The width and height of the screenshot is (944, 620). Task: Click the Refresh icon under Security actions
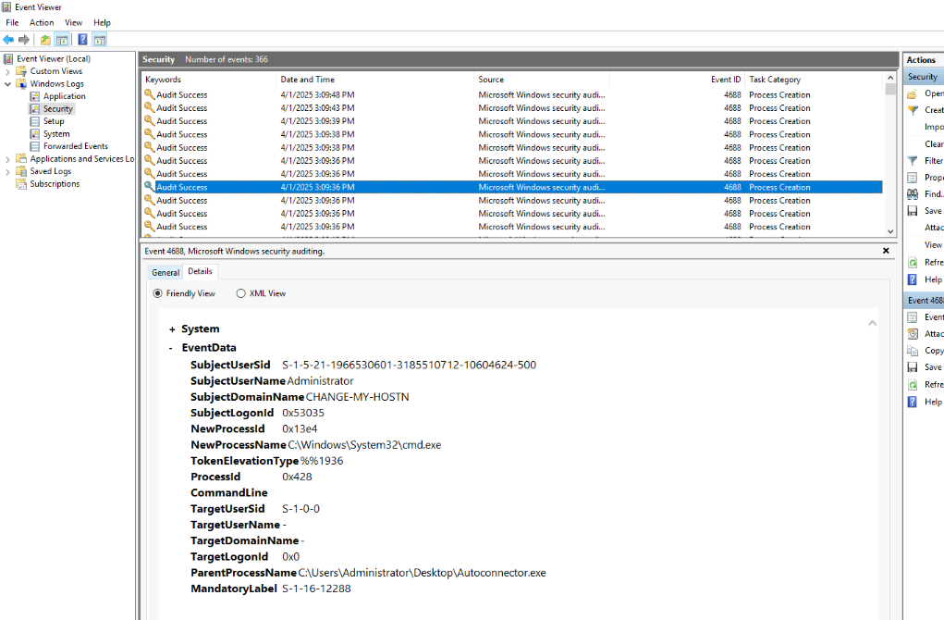click(x=912, y=262)
